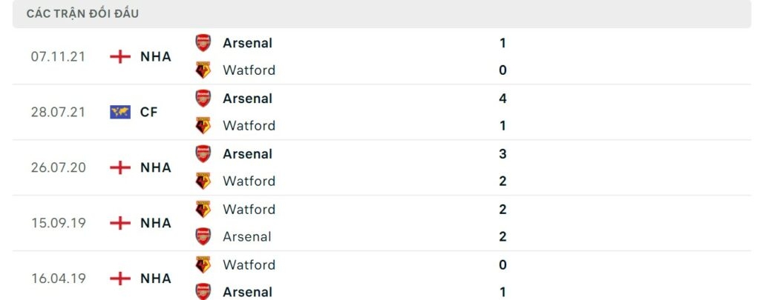Click the Watford crest in the 26.07.20 match
The height and width of the screenshot is (300, 760).
click(203, 181)
